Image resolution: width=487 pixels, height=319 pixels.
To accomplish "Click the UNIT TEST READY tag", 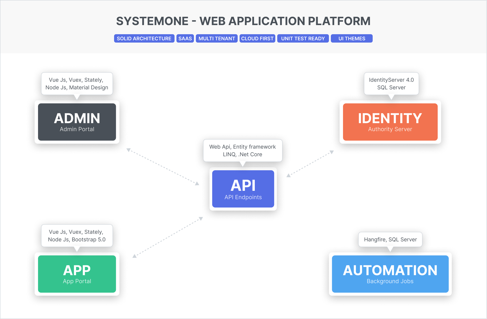I will pyautogui.click(x=303, y=39).
